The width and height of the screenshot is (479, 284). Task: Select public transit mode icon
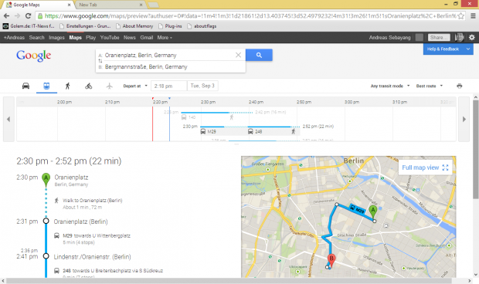coord(46,86)
